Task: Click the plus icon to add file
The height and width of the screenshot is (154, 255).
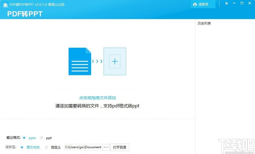Action: point(115,61)
